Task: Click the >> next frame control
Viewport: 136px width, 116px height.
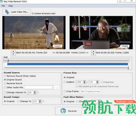Action: coord(87,53)
